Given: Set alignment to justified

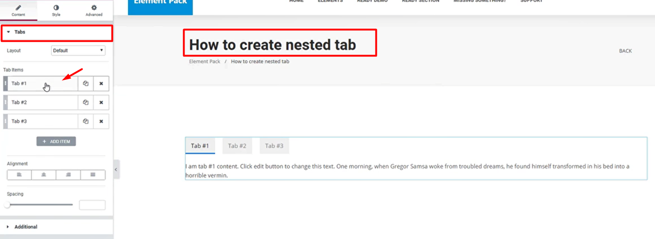Looking at the screenshot, I should [93, 175].
